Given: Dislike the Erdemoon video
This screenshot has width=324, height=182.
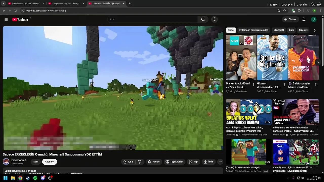Looking at the screenshot, I should (139, 162).
